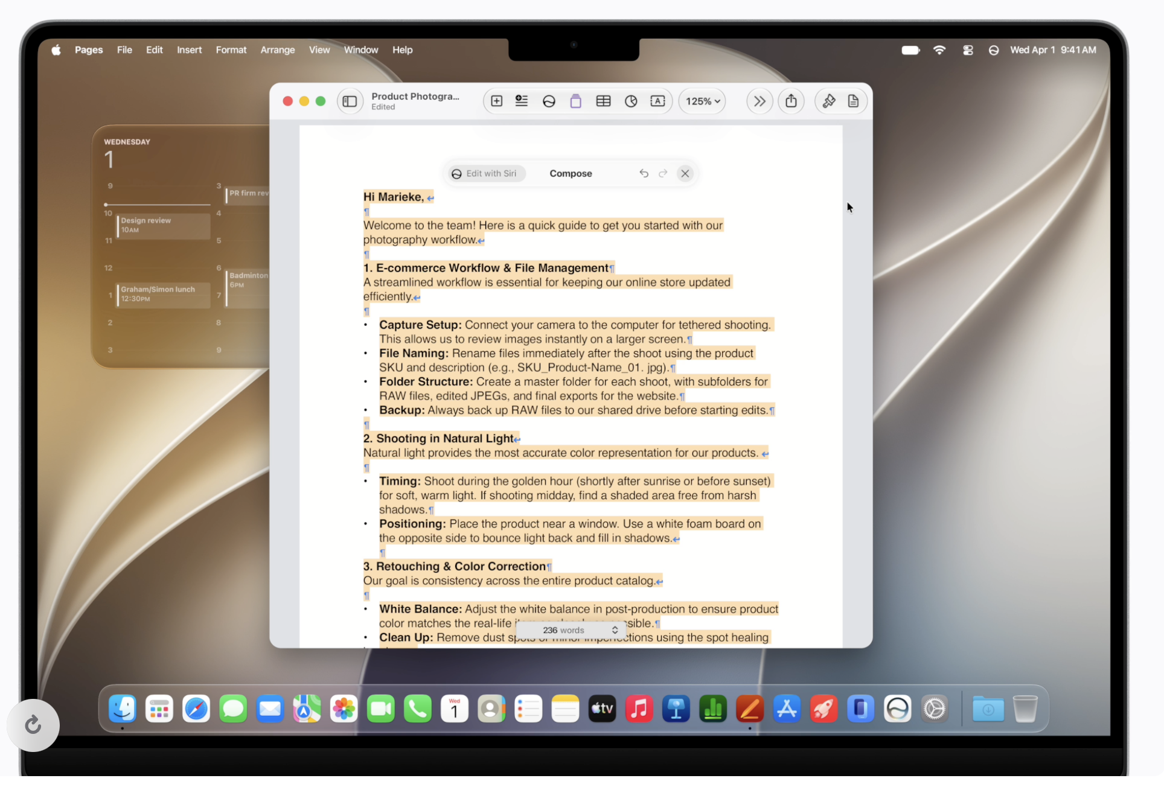Open the Pages menu

pyautogui.click(x=89, y=50)
